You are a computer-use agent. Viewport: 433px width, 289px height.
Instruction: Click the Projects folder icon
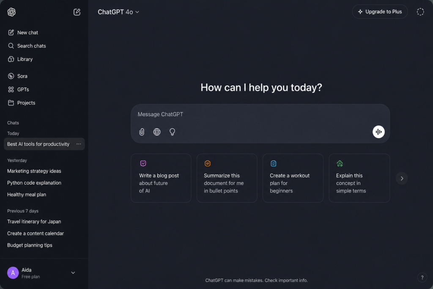(x=11, y=102)
